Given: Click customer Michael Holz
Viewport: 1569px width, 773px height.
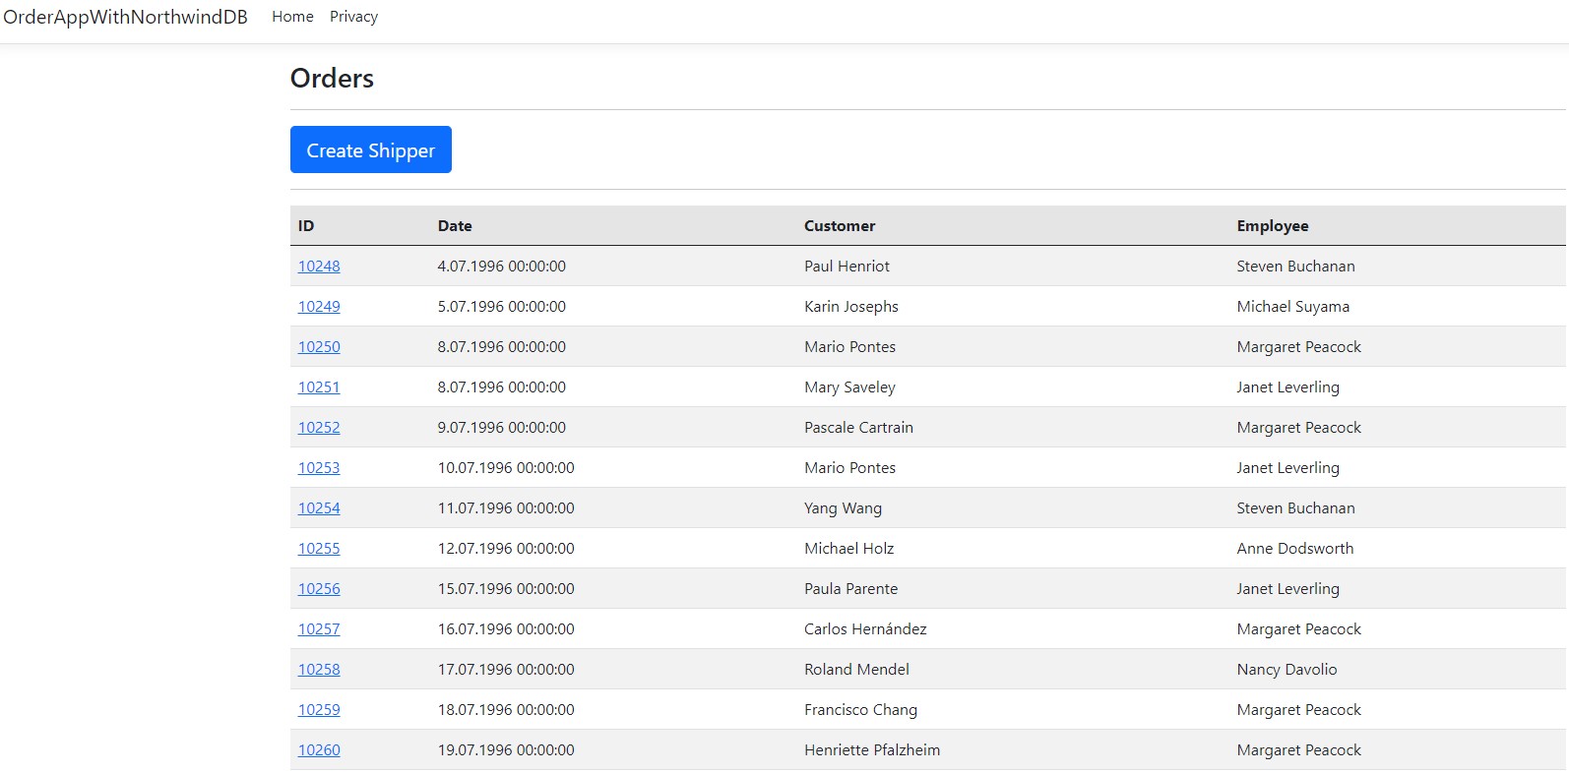Looking at the screenshot, I should [x=848, y=549].
